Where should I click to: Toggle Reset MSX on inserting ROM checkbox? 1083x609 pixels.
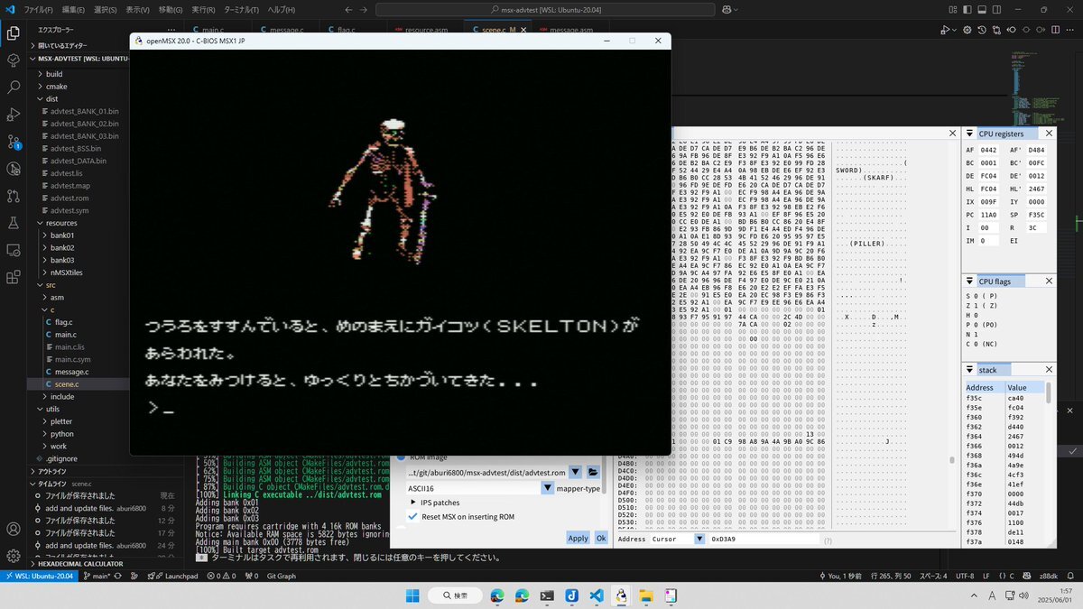[413, 517]
